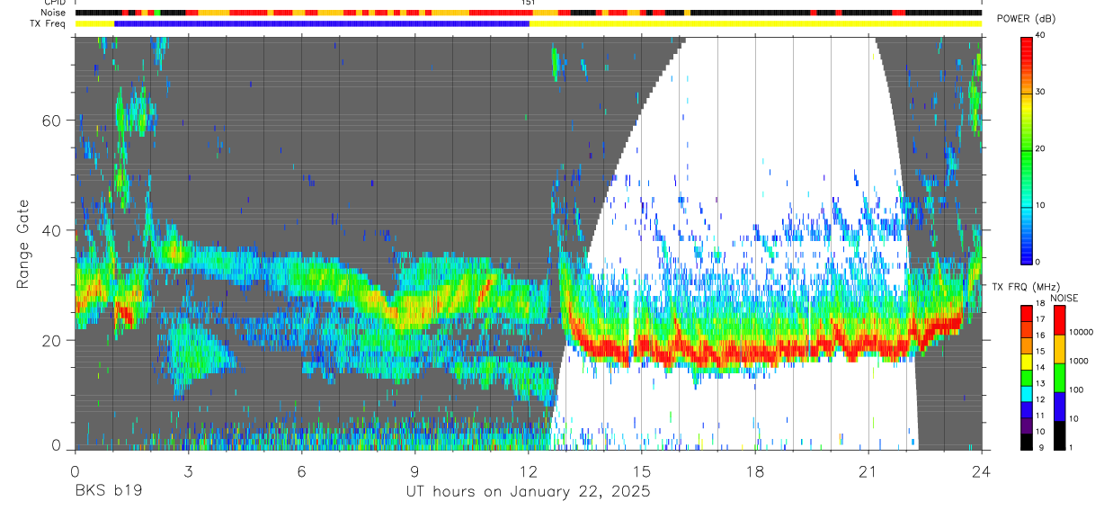Viewport: 1104px width, 510px height.
Task: Select the 40 tick on power colorbar
Action: point(1038,36)
